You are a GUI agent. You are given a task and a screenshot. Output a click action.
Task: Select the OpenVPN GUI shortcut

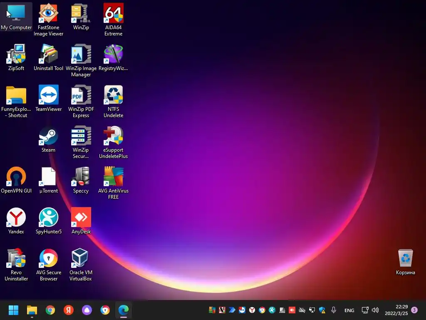coord(16,180)
